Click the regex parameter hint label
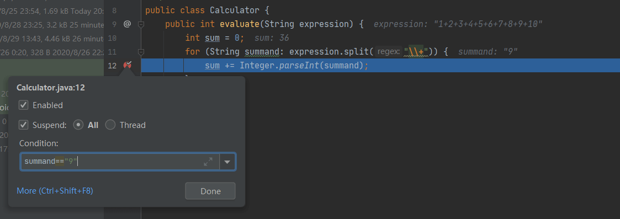 click(389, 52)
